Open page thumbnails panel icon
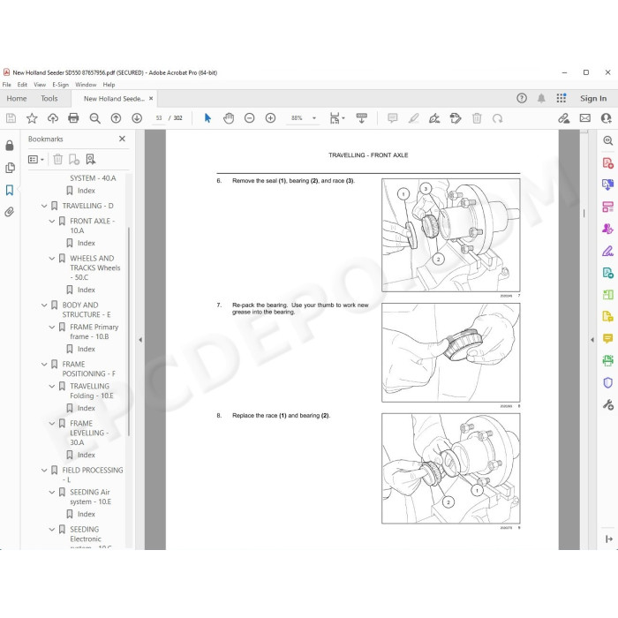This screenshot has height=618, width=618. [10, 168]
